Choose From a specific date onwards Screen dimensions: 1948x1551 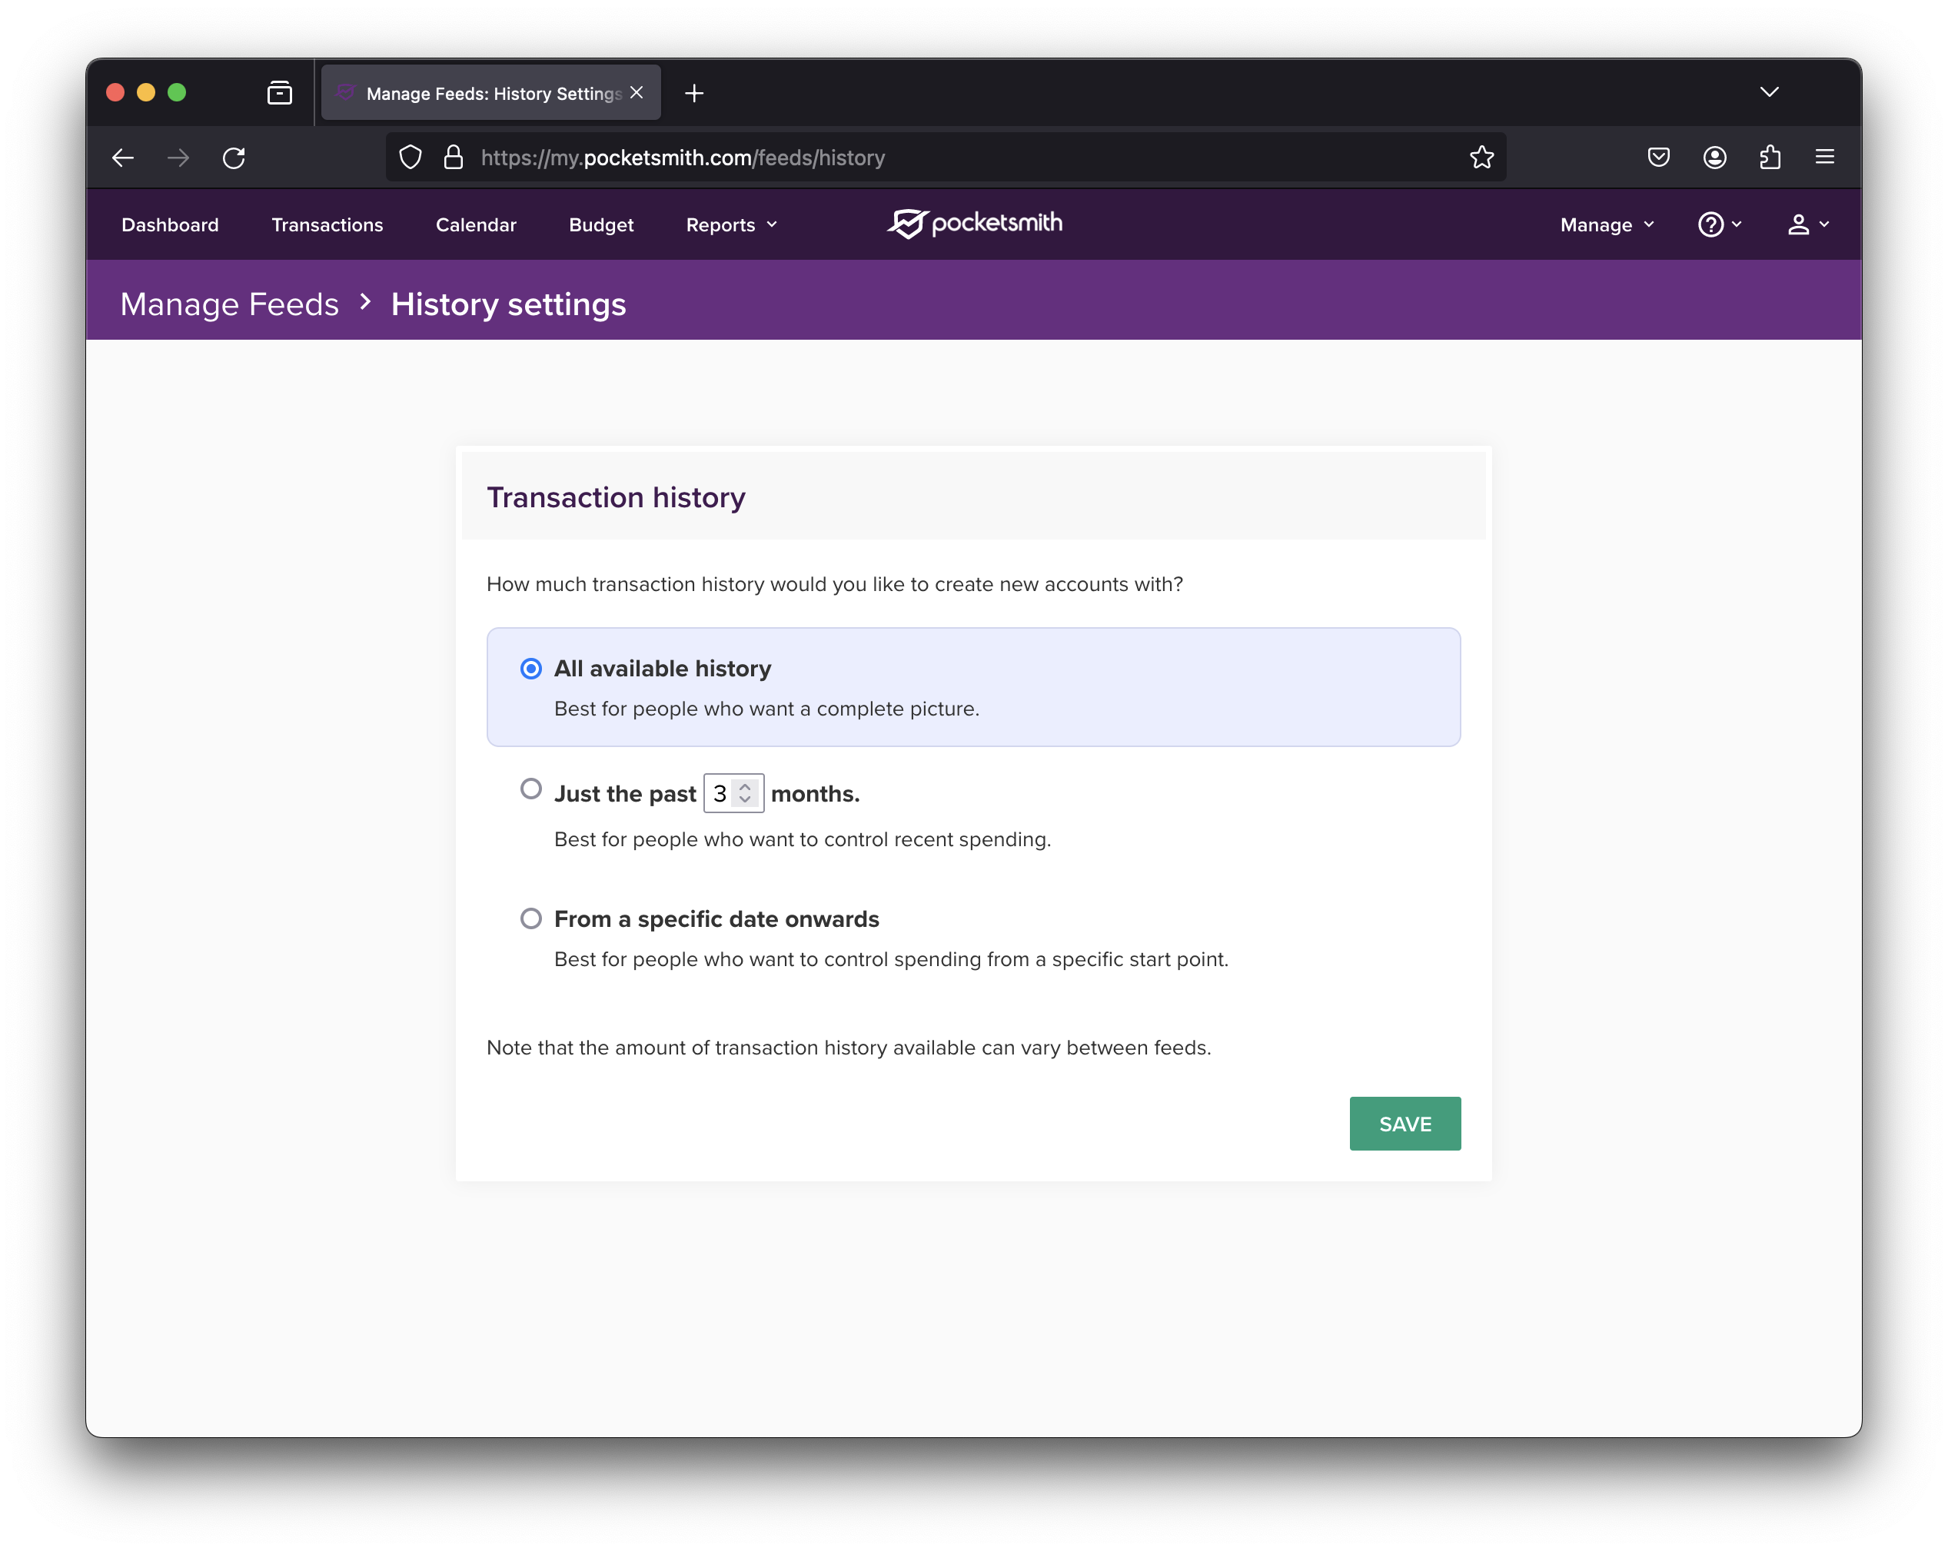pyautogui.click(x=531, y=918)
